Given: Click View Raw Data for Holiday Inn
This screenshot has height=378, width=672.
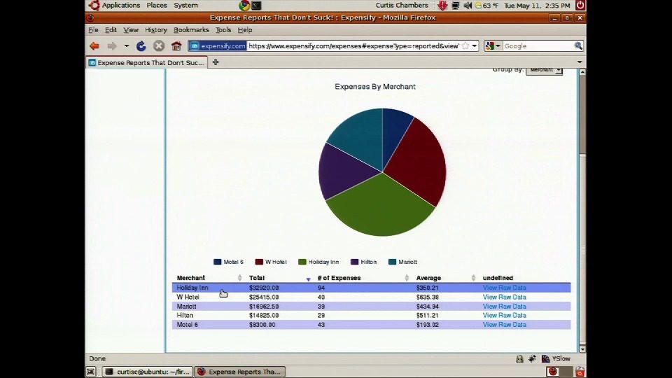Looking at the screenshot, I should tap(504, 288).
